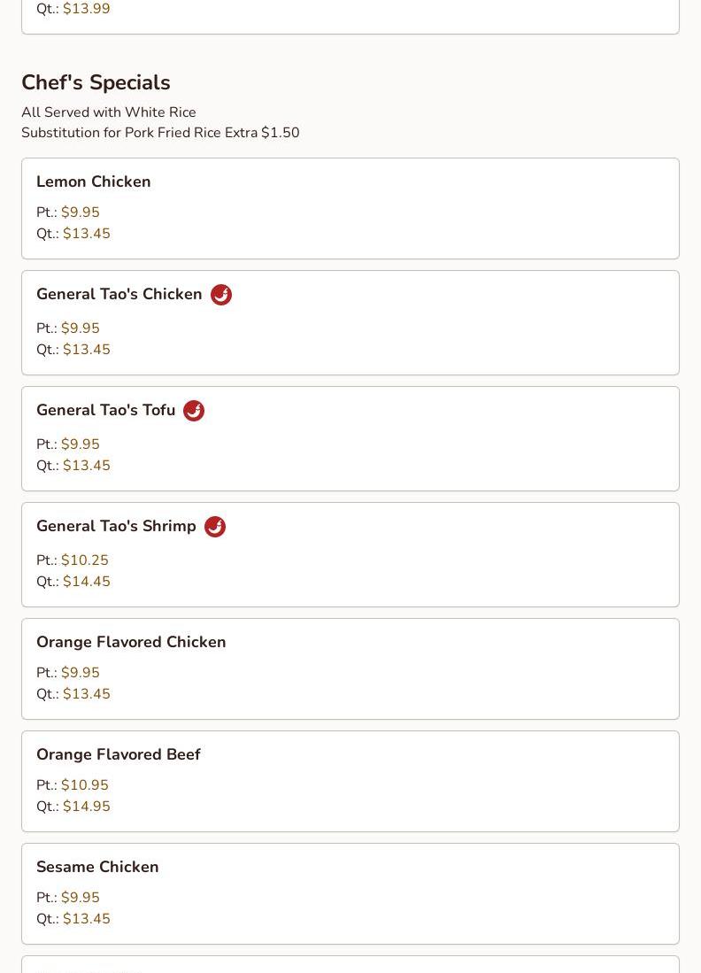
Task: Click the Pork Fried Rice substitution note
Action: point(160,133)
